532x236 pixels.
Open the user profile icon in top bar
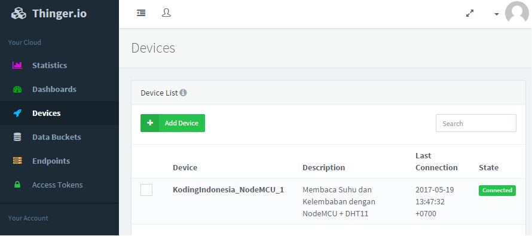click(x=166, y=13)
